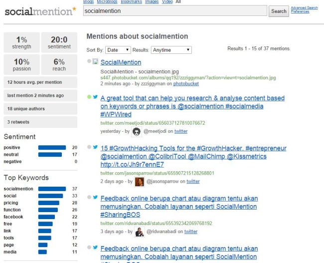Click the 20:0 sentiment box
This screenshot has width=324, height=263.
pyautogui.click(x=59, y=42)
